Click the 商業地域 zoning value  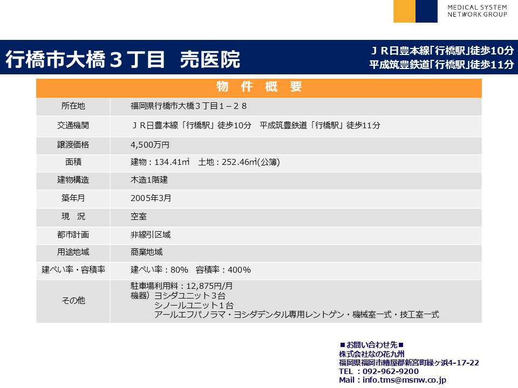pos(146,252)
